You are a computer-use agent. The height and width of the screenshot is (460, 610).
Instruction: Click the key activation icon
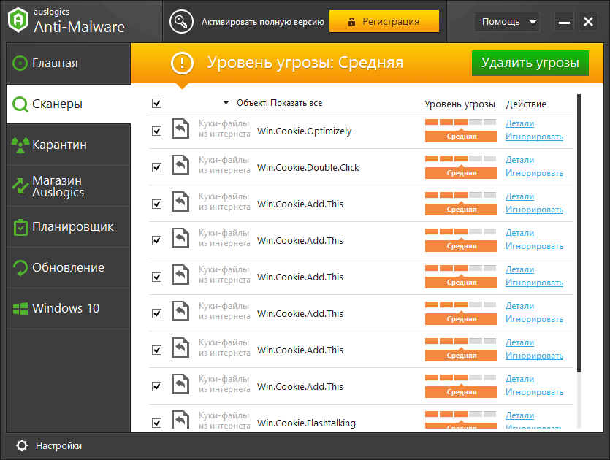pyautogui.click(x=181, y=21)
